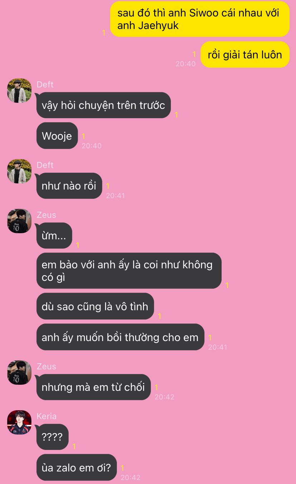This screenshot has width=296, height=484.
Task: Click the Keria sender name label
Action: (x=46, y=416)
